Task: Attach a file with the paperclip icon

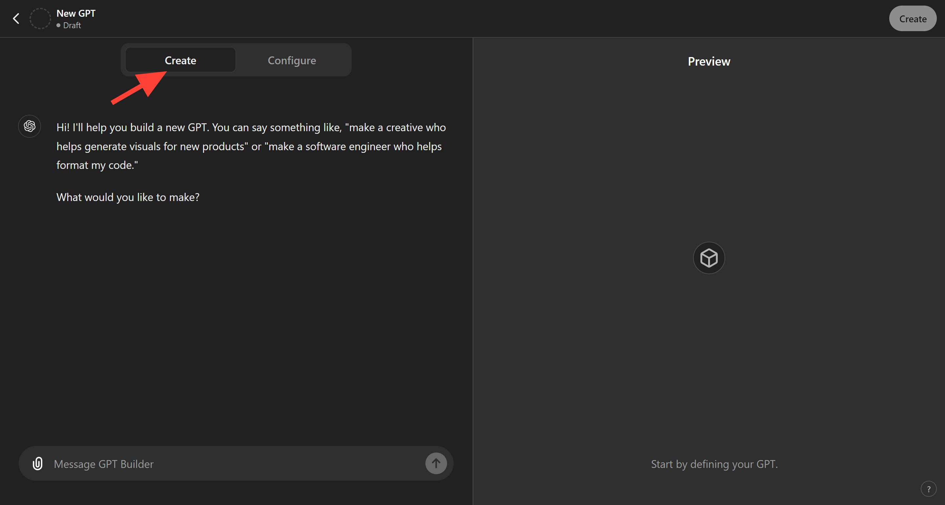Action: tap(38, 464)
